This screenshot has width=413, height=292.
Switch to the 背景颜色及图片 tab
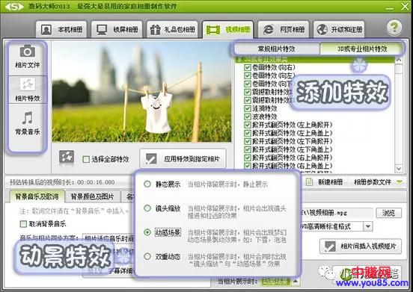click(x=92, y=196)
